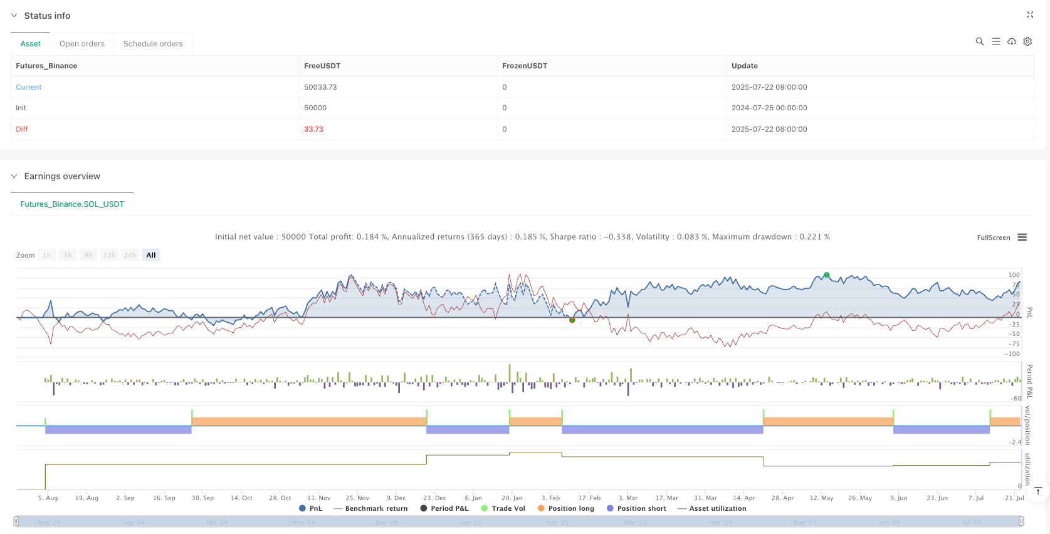This screenshot has height=534, width=1050.
Task: Click the scroll-to-top arrow button
Action: 1038,491
